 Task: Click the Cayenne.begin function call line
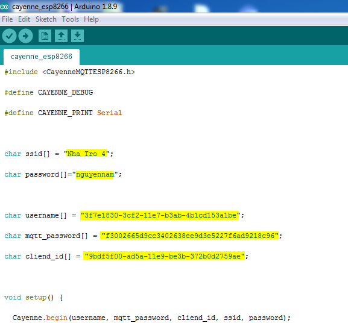click(151, 318)
